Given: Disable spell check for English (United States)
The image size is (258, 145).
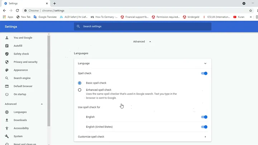Looking at the screenshot, I should (x=204, y=127).
